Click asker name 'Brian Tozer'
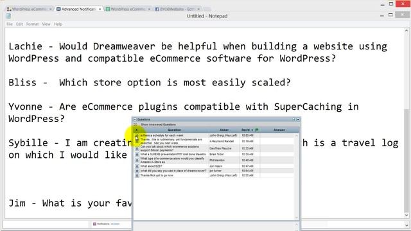 (x=216, y=155)
